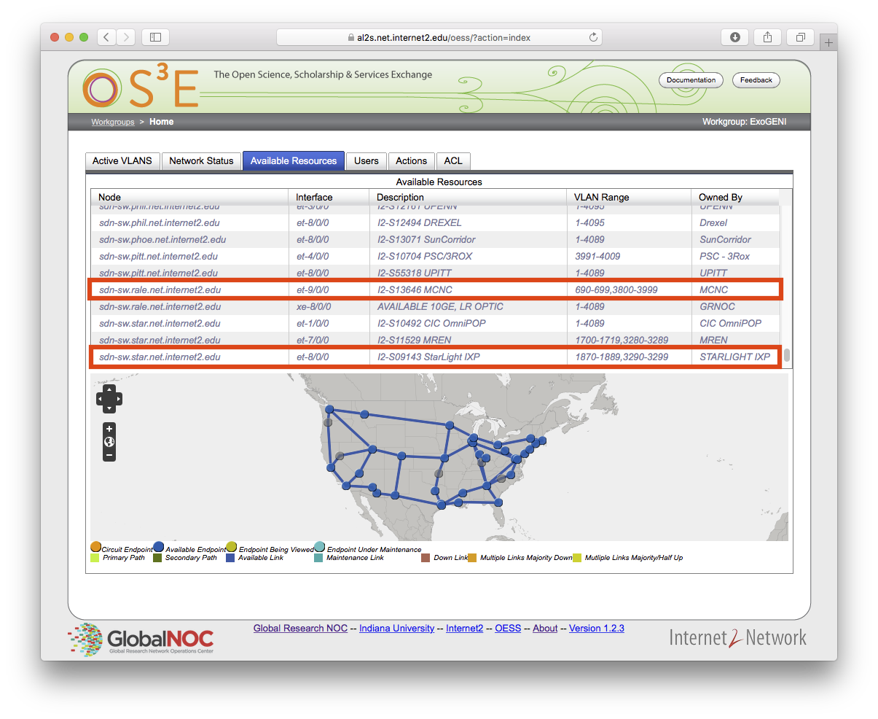This screenshot has width=878, height=719.
Task: Open Feedback button
Action: pyautogui.click(x=756, y=80)
